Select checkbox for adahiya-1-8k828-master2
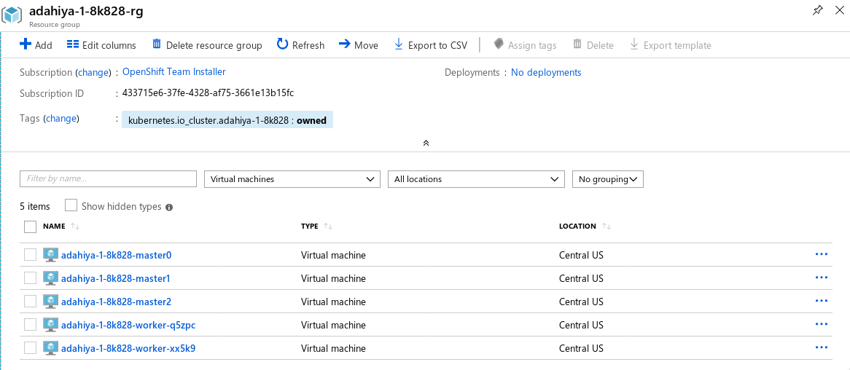The width and height of the screenshot is (850, 370). tap(31, 302)
